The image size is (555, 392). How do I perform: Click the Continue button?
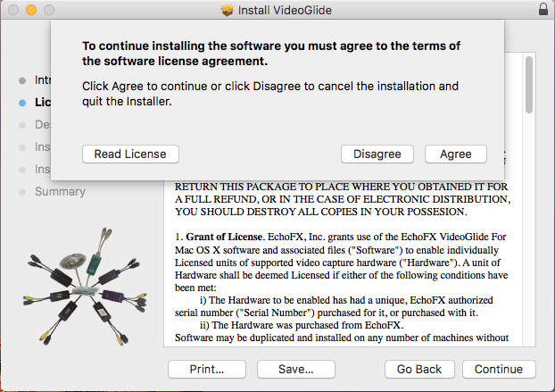point(499,370)
